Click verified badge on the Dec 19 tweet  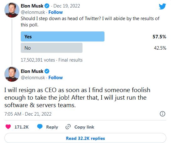[x=47, y=6]
